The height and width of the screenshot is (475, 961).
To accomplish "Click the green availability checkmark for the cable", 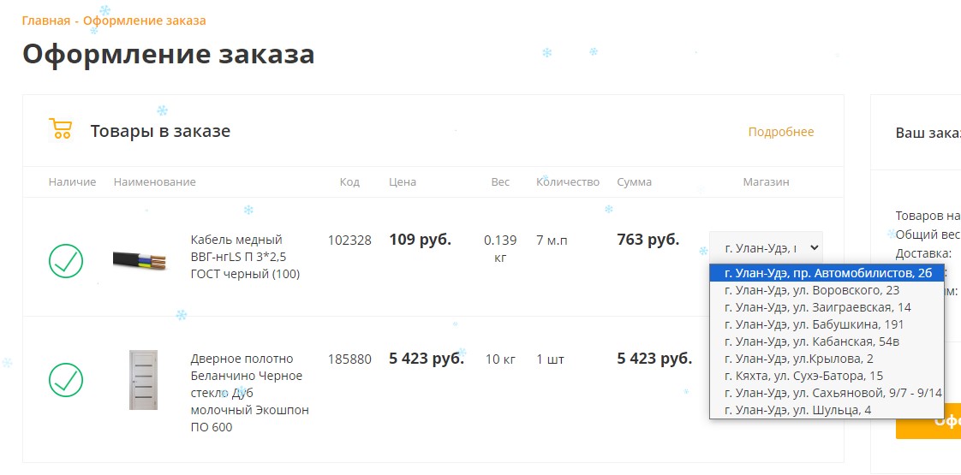I will tap(66, 261).
